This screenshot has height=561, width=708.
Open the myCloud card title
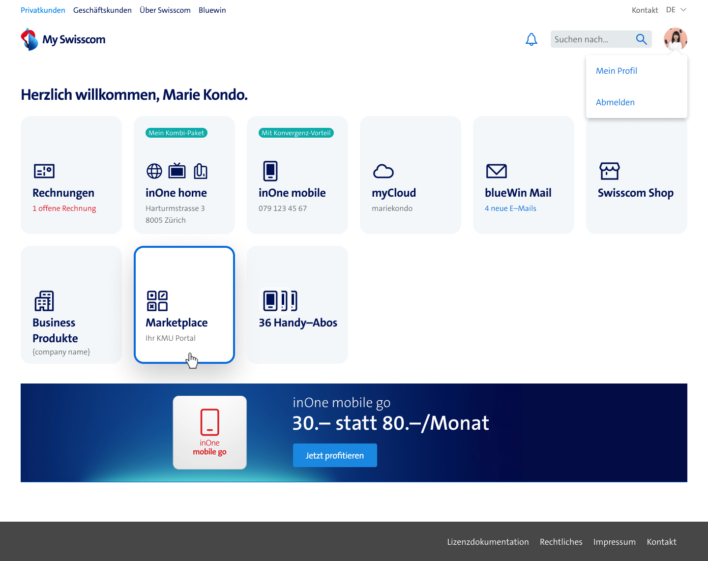pos(394,193)
